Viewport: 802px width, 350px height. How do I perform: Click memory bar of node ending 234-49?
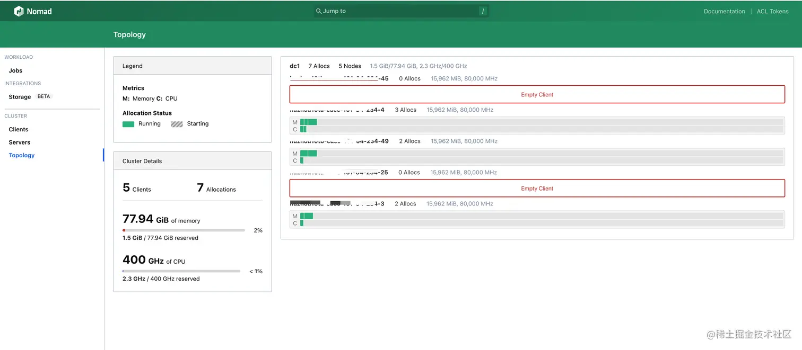541,154
